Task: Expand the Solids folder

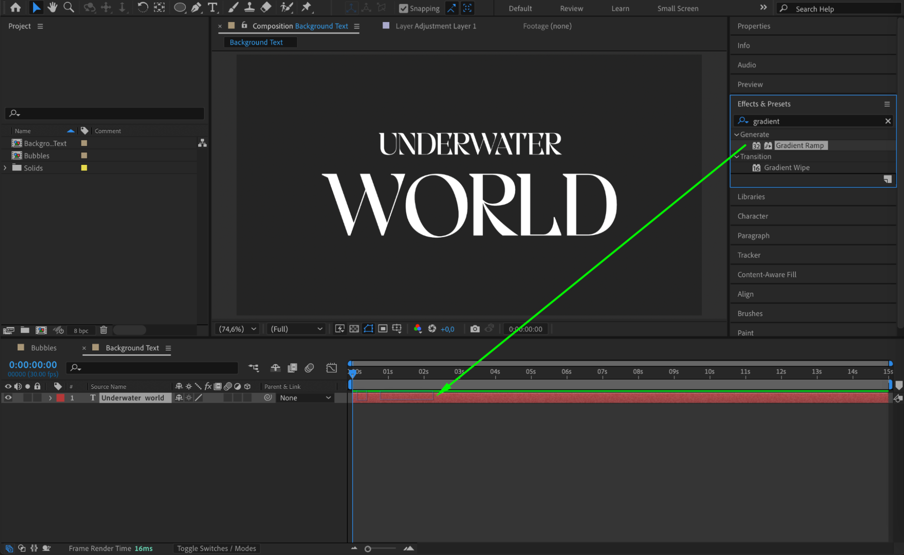Action: [x=5, y=168]
